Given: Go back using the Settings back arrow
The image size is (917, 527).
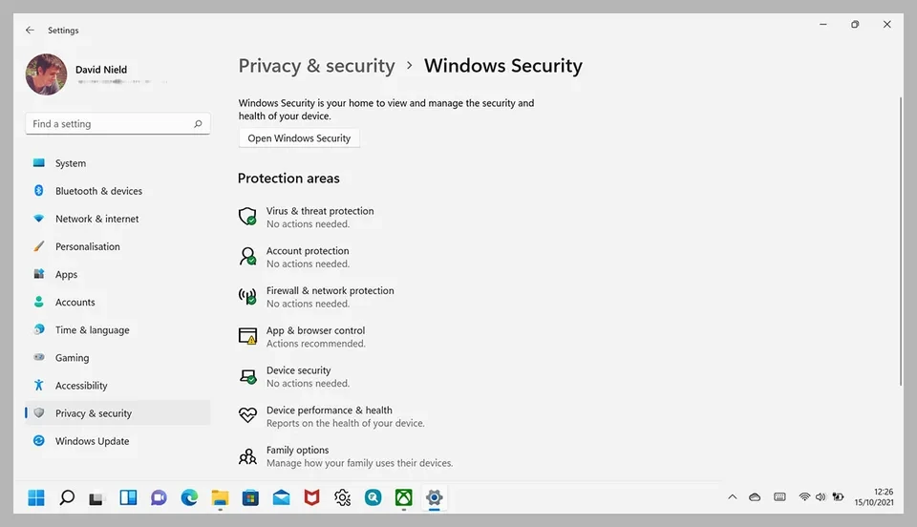Looking at the screenshot, I should click(30, 31).
